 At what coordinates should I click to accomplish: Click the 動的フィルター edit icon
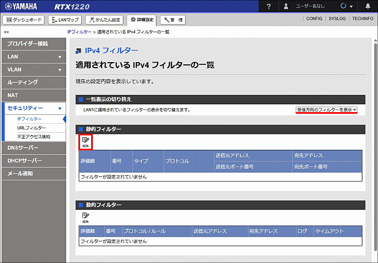pos(86,218)
